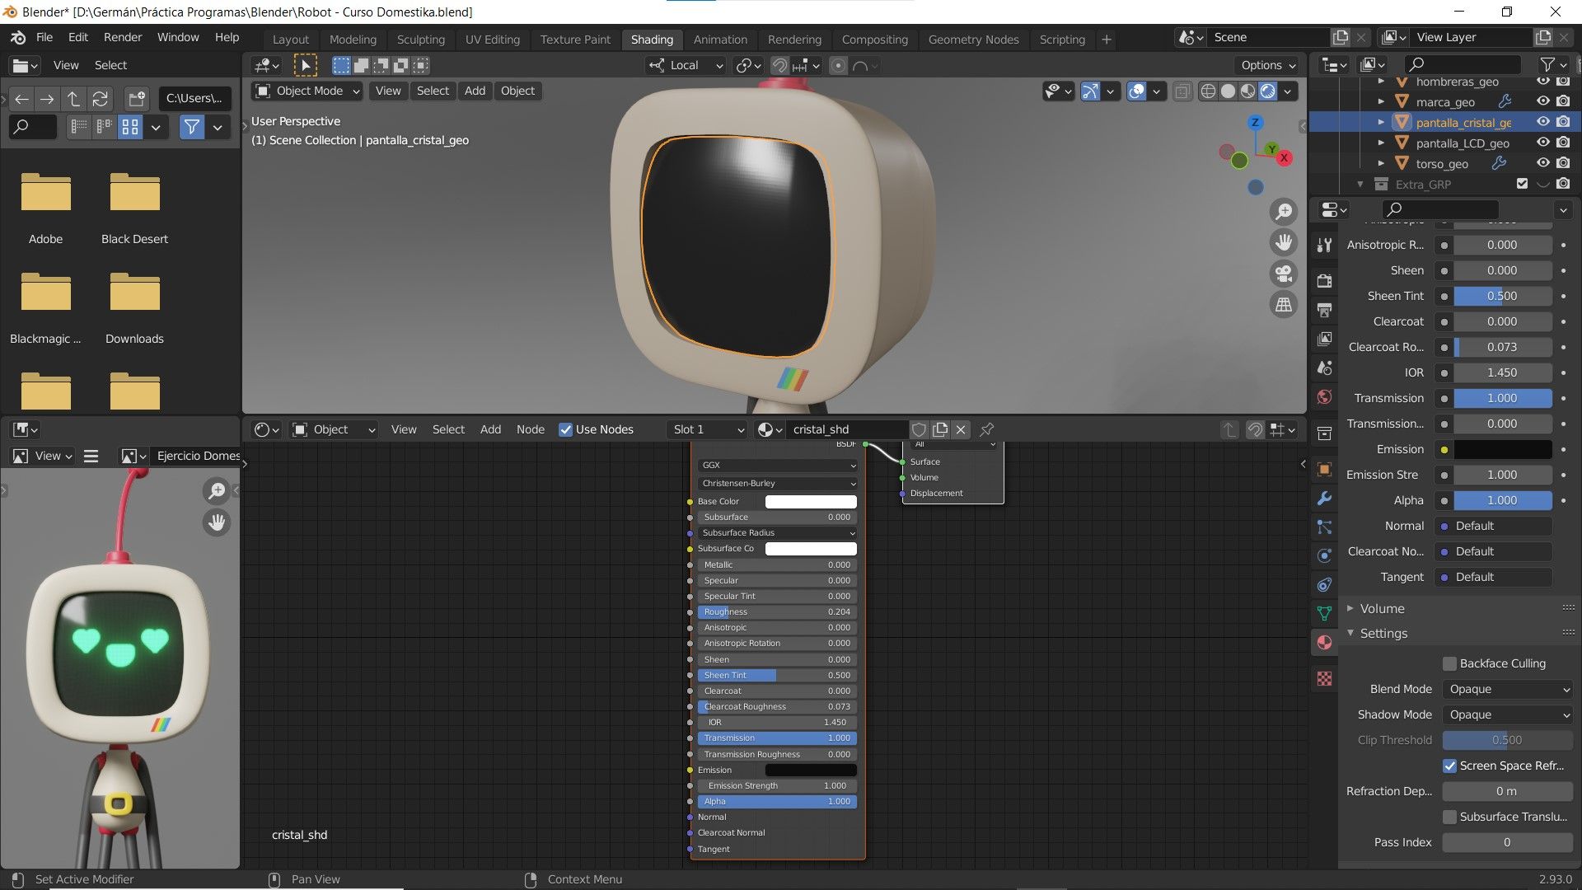Switch to Modeling workspace tab
Viewport: 1582px width, 890px height.
point(353,39)
